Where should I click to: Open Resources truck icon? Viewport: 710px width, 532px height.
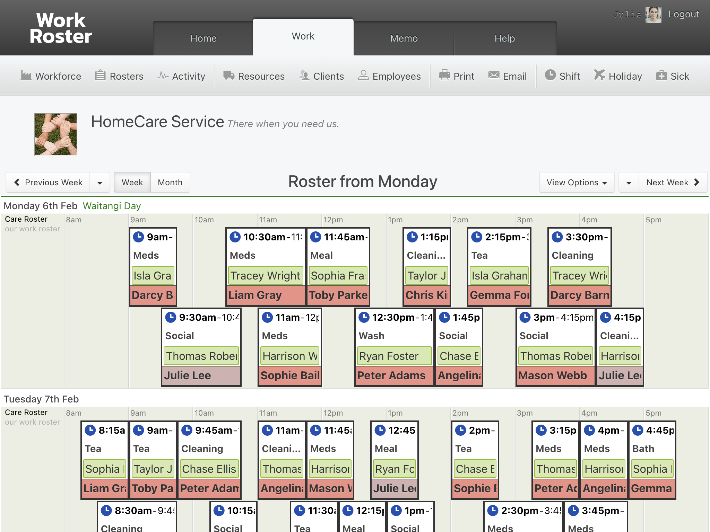click(x=229, y=76)
